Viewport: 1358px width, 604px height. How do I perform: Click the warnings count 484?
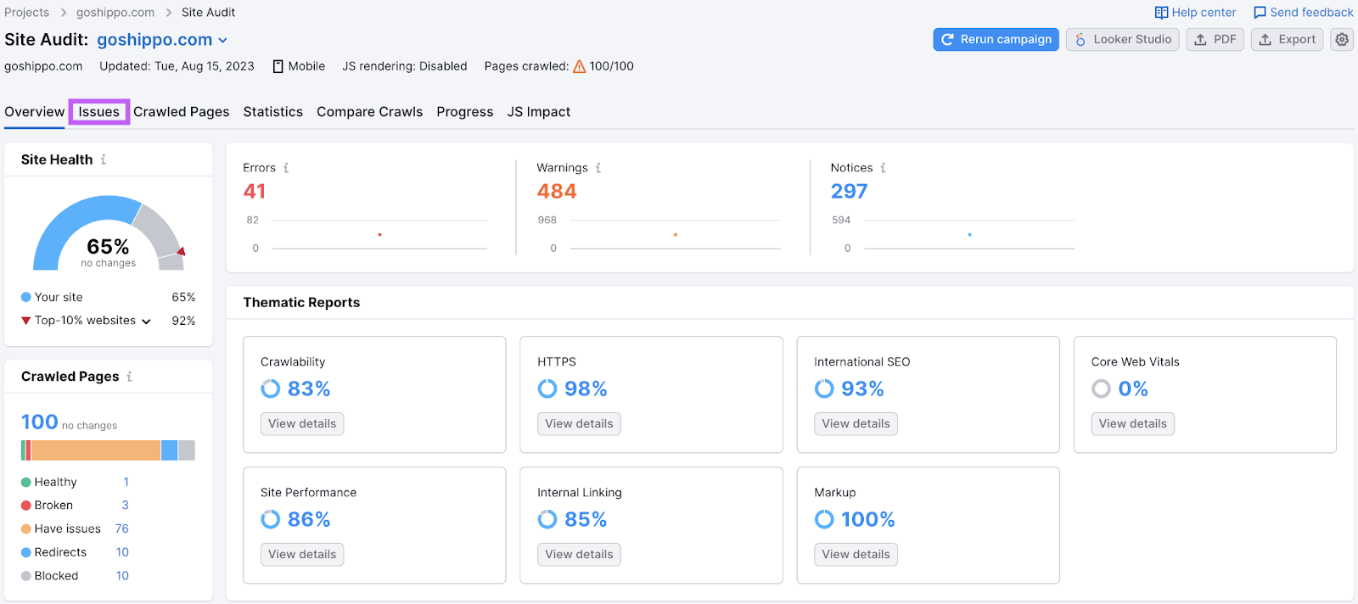557,192
